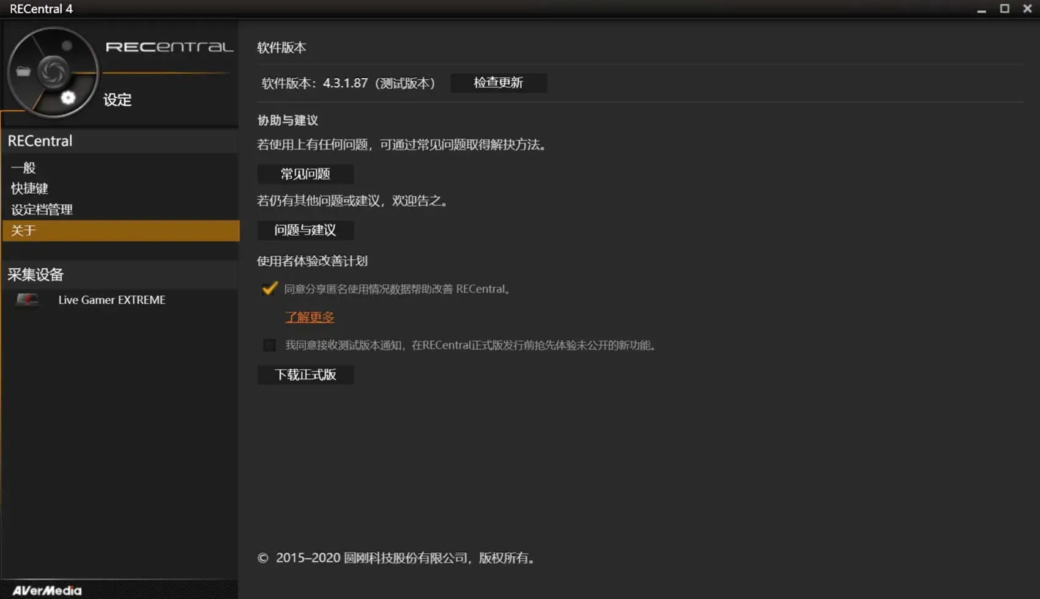
Task: Click the 2015–2020 copyright notice text
Action: pos(396,558)
